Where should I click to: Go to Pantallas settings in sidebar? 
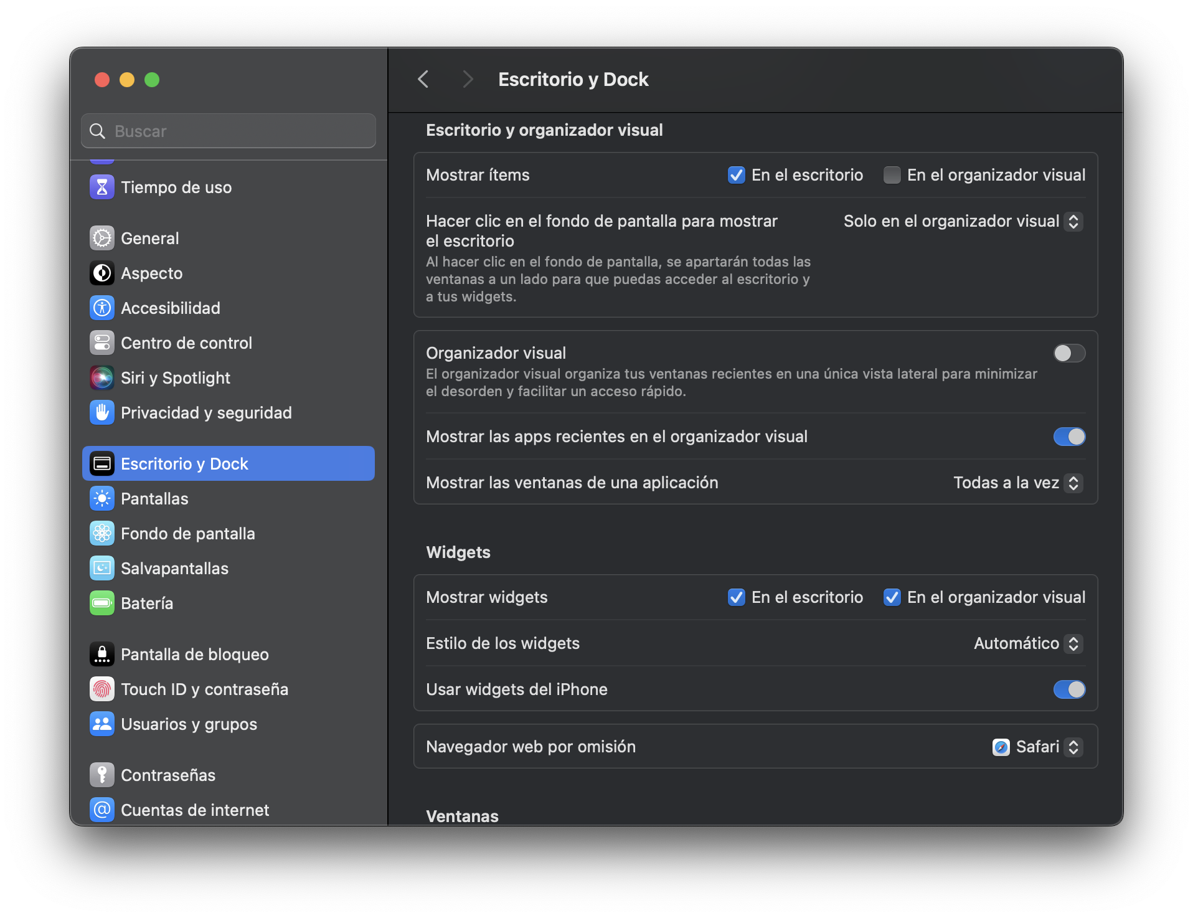(154, 499)
